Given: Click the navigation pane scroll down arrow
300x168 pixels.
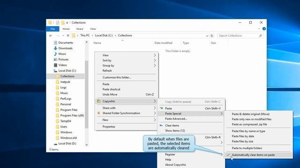Looking at the screenshot, I should [87, 145].
